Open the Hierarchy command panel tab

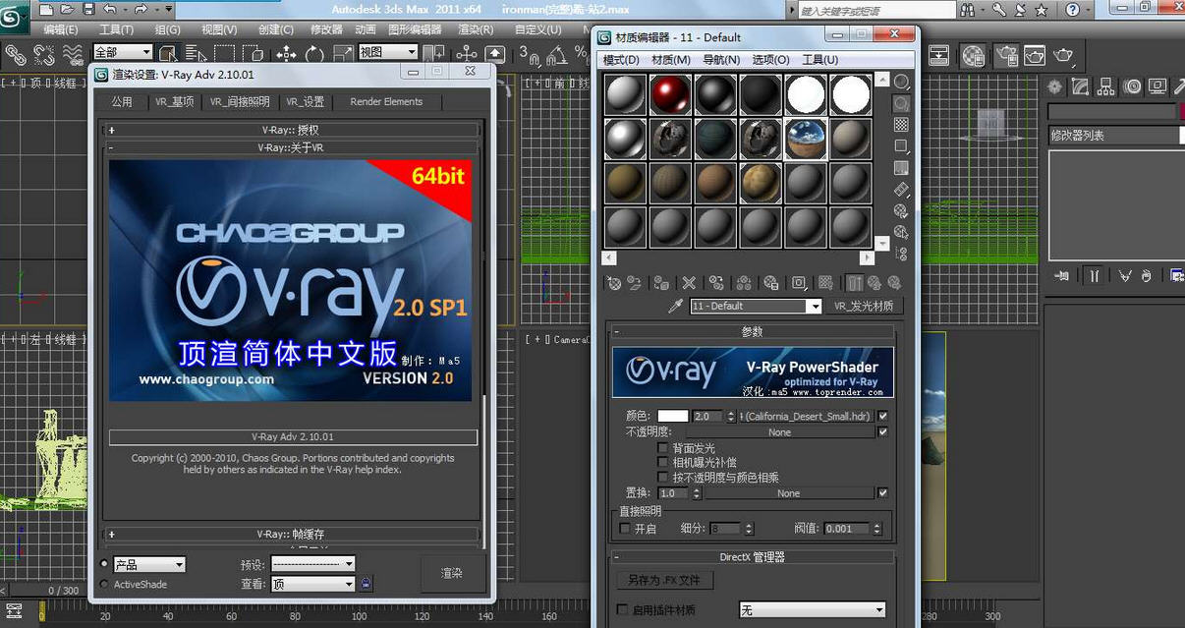[1106, 86]
